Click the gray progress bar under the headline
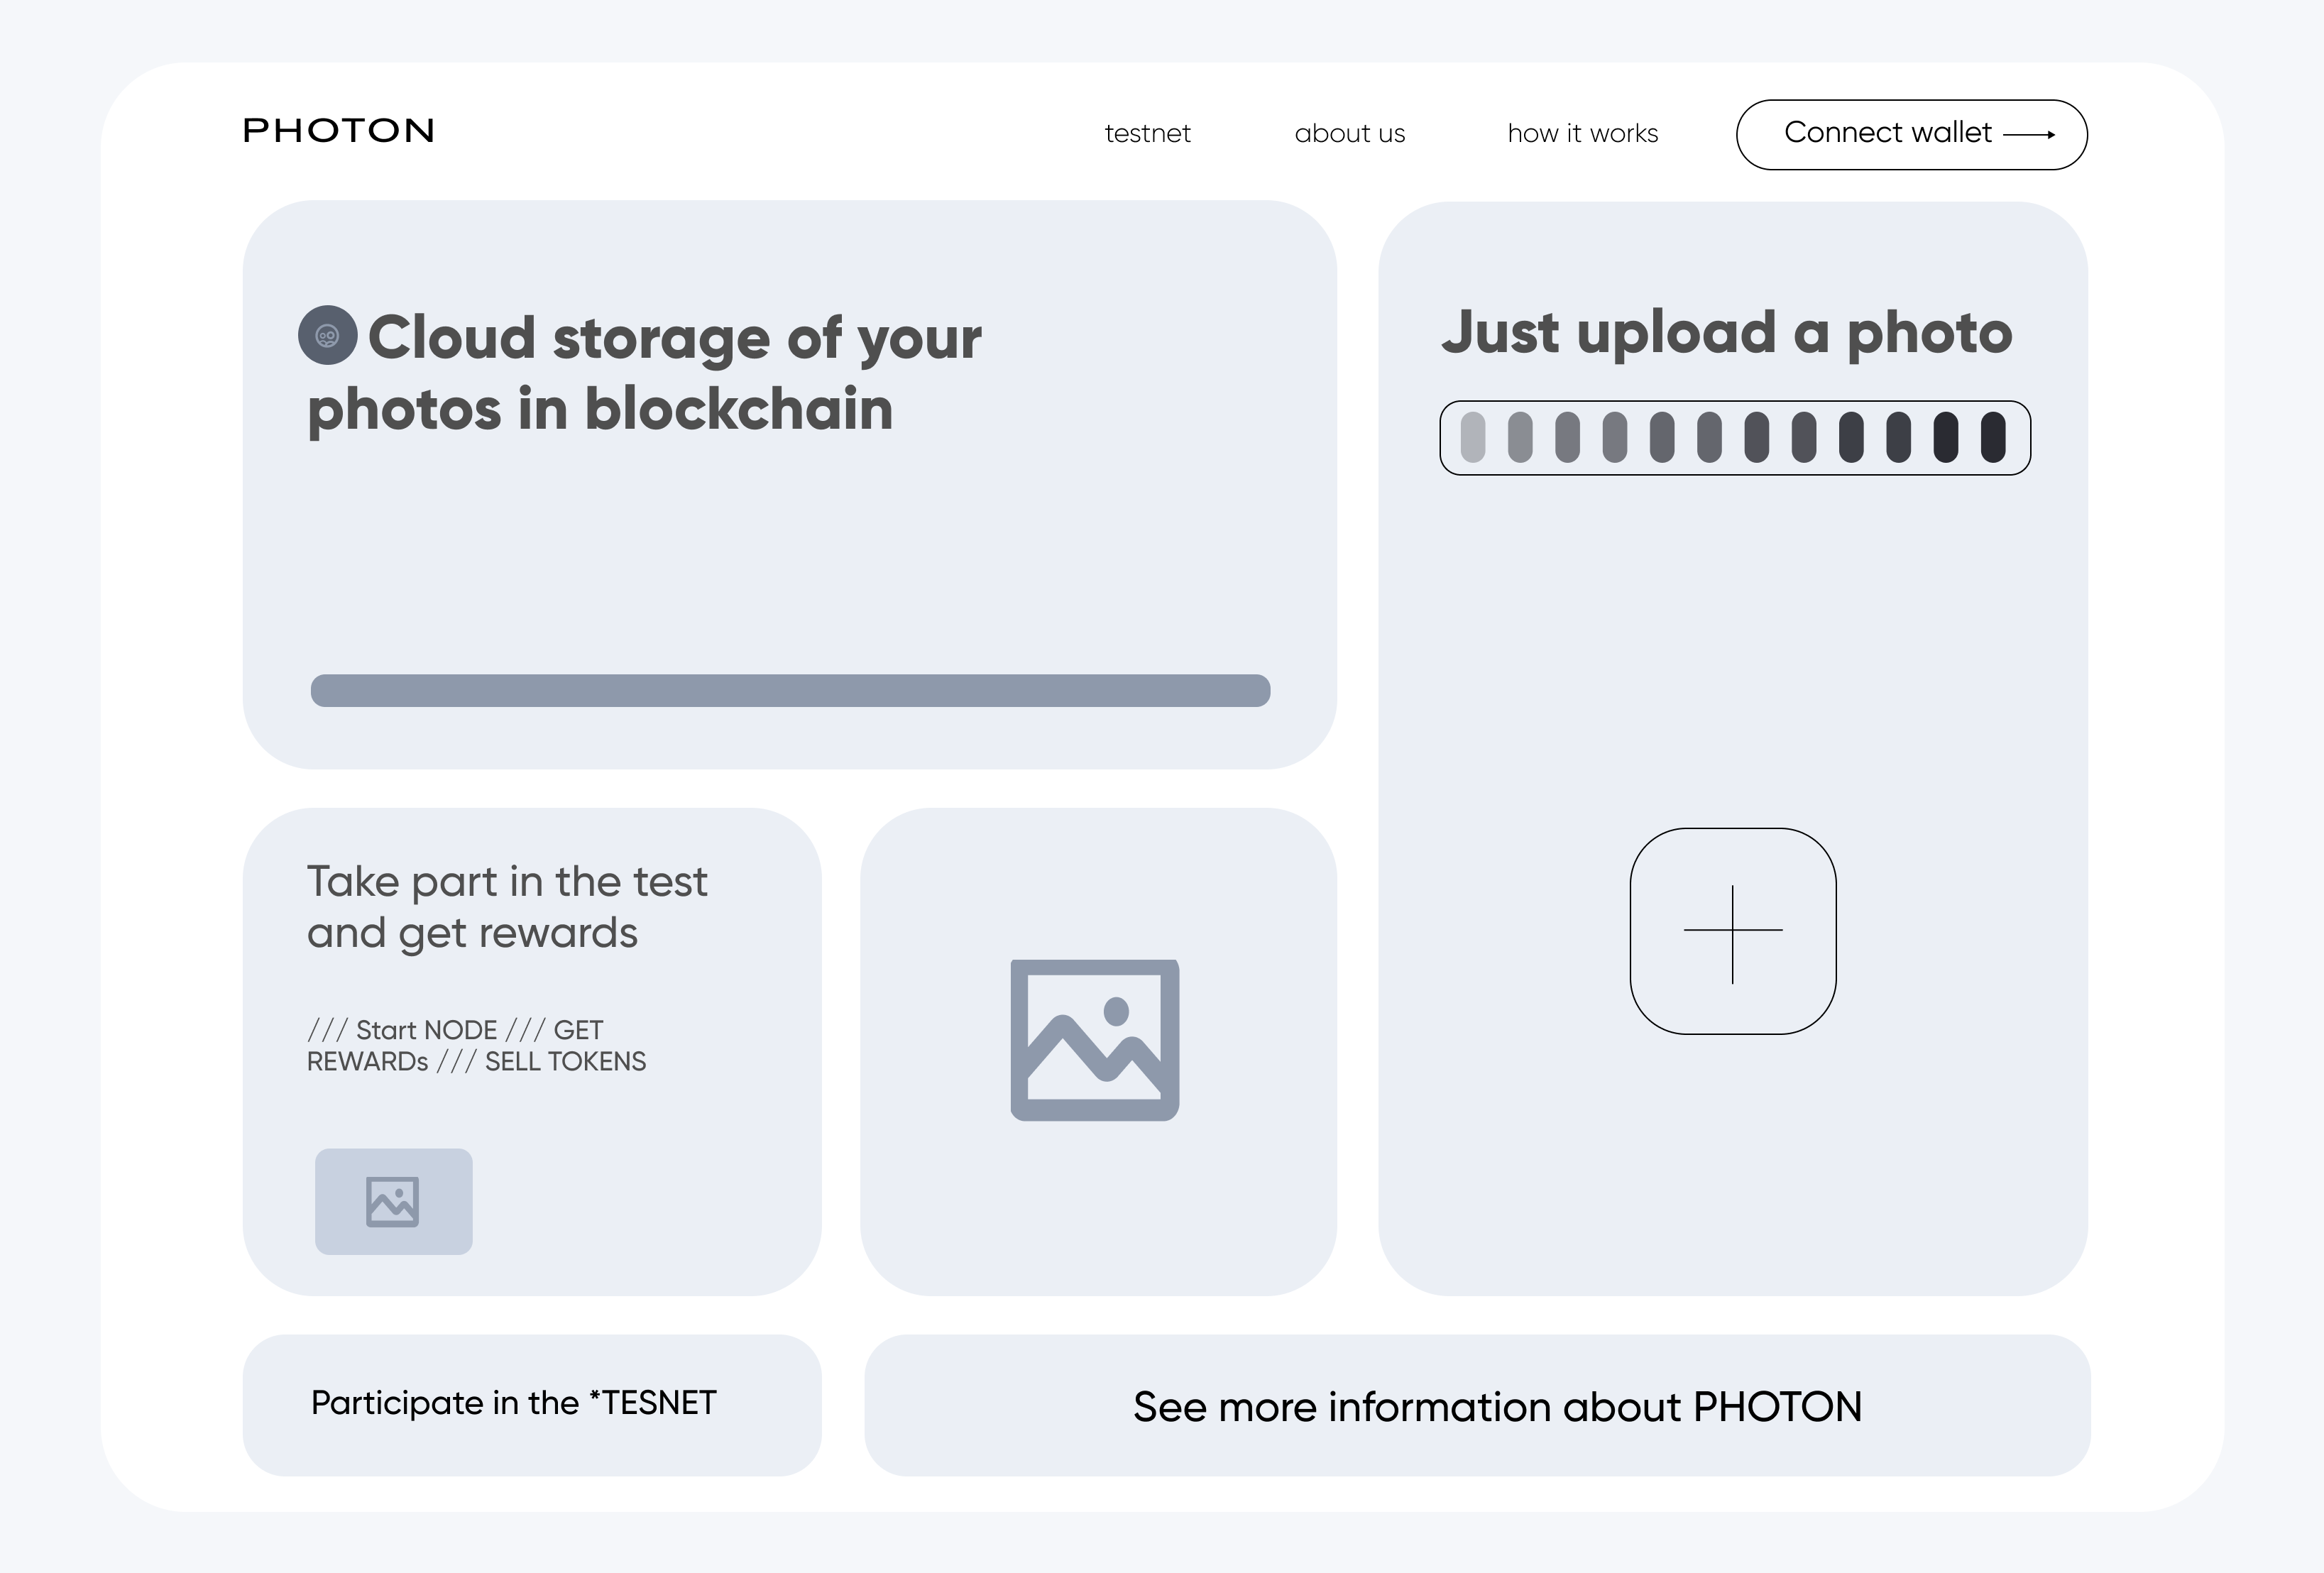The image size is (2324, 1573). coord(789,690)
